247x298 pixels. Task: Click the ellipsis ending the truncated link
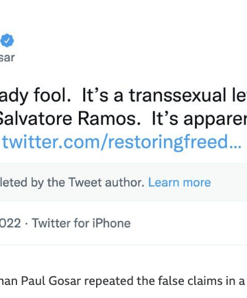point(235,146)
